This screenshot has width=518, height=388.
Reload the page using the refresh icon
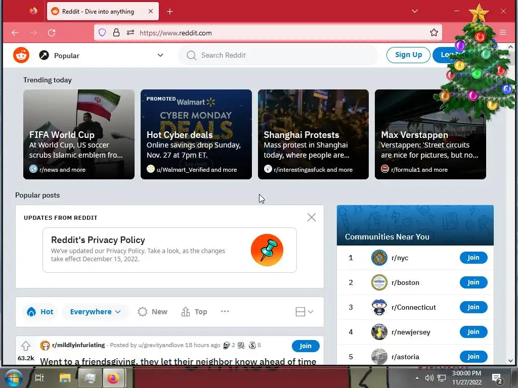tap(52, 33)
